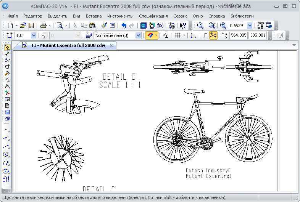Viewport: 300px width, 202px height.
Task: Select the Geometry panel icon in left sidebar
Action: click(7, 47)
